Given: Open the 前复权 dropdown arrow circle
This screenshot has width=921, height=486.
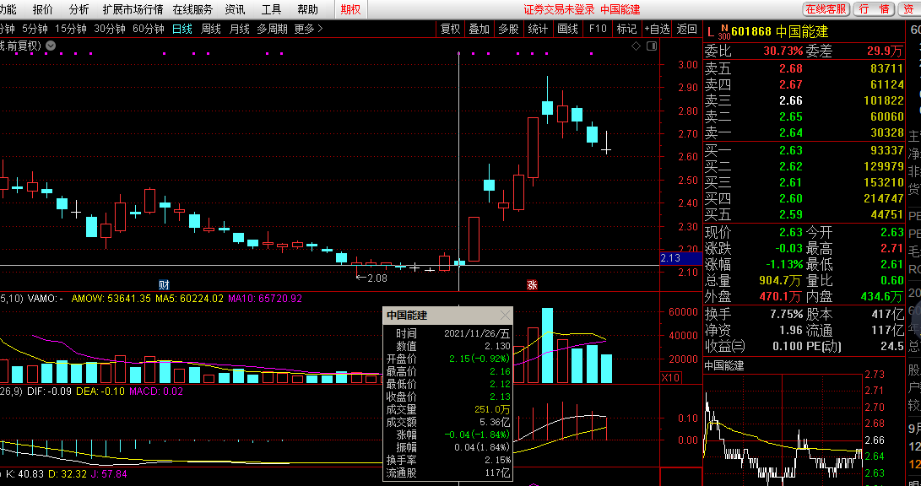Looking at the screenshot, I should (51, 46).
